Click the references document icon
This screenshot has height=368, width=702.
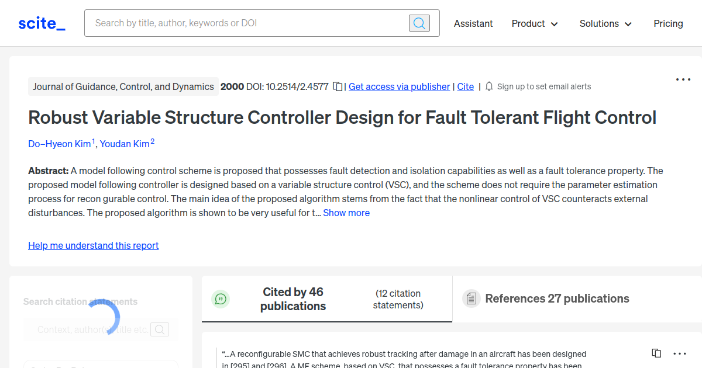[x=471, y=298]
